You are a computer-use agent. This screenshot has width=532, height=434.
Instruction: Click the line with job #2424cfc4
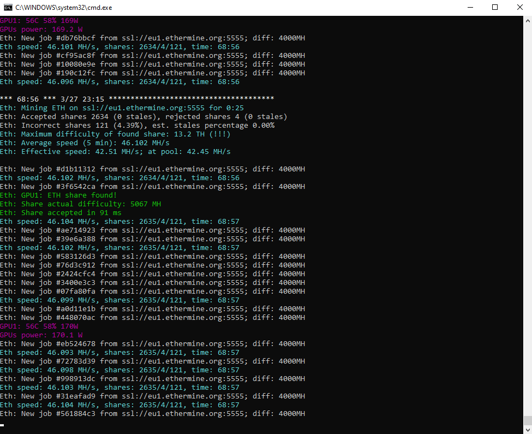tap(152, 274)
